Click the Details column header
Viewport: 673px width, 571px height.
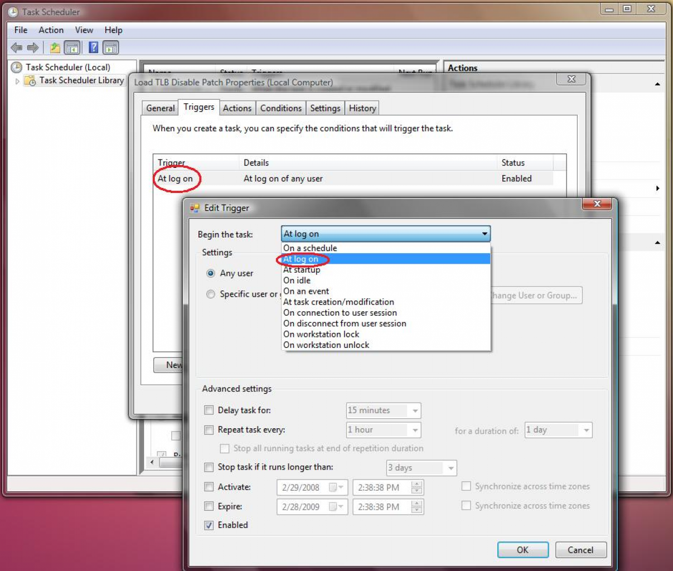367,163
